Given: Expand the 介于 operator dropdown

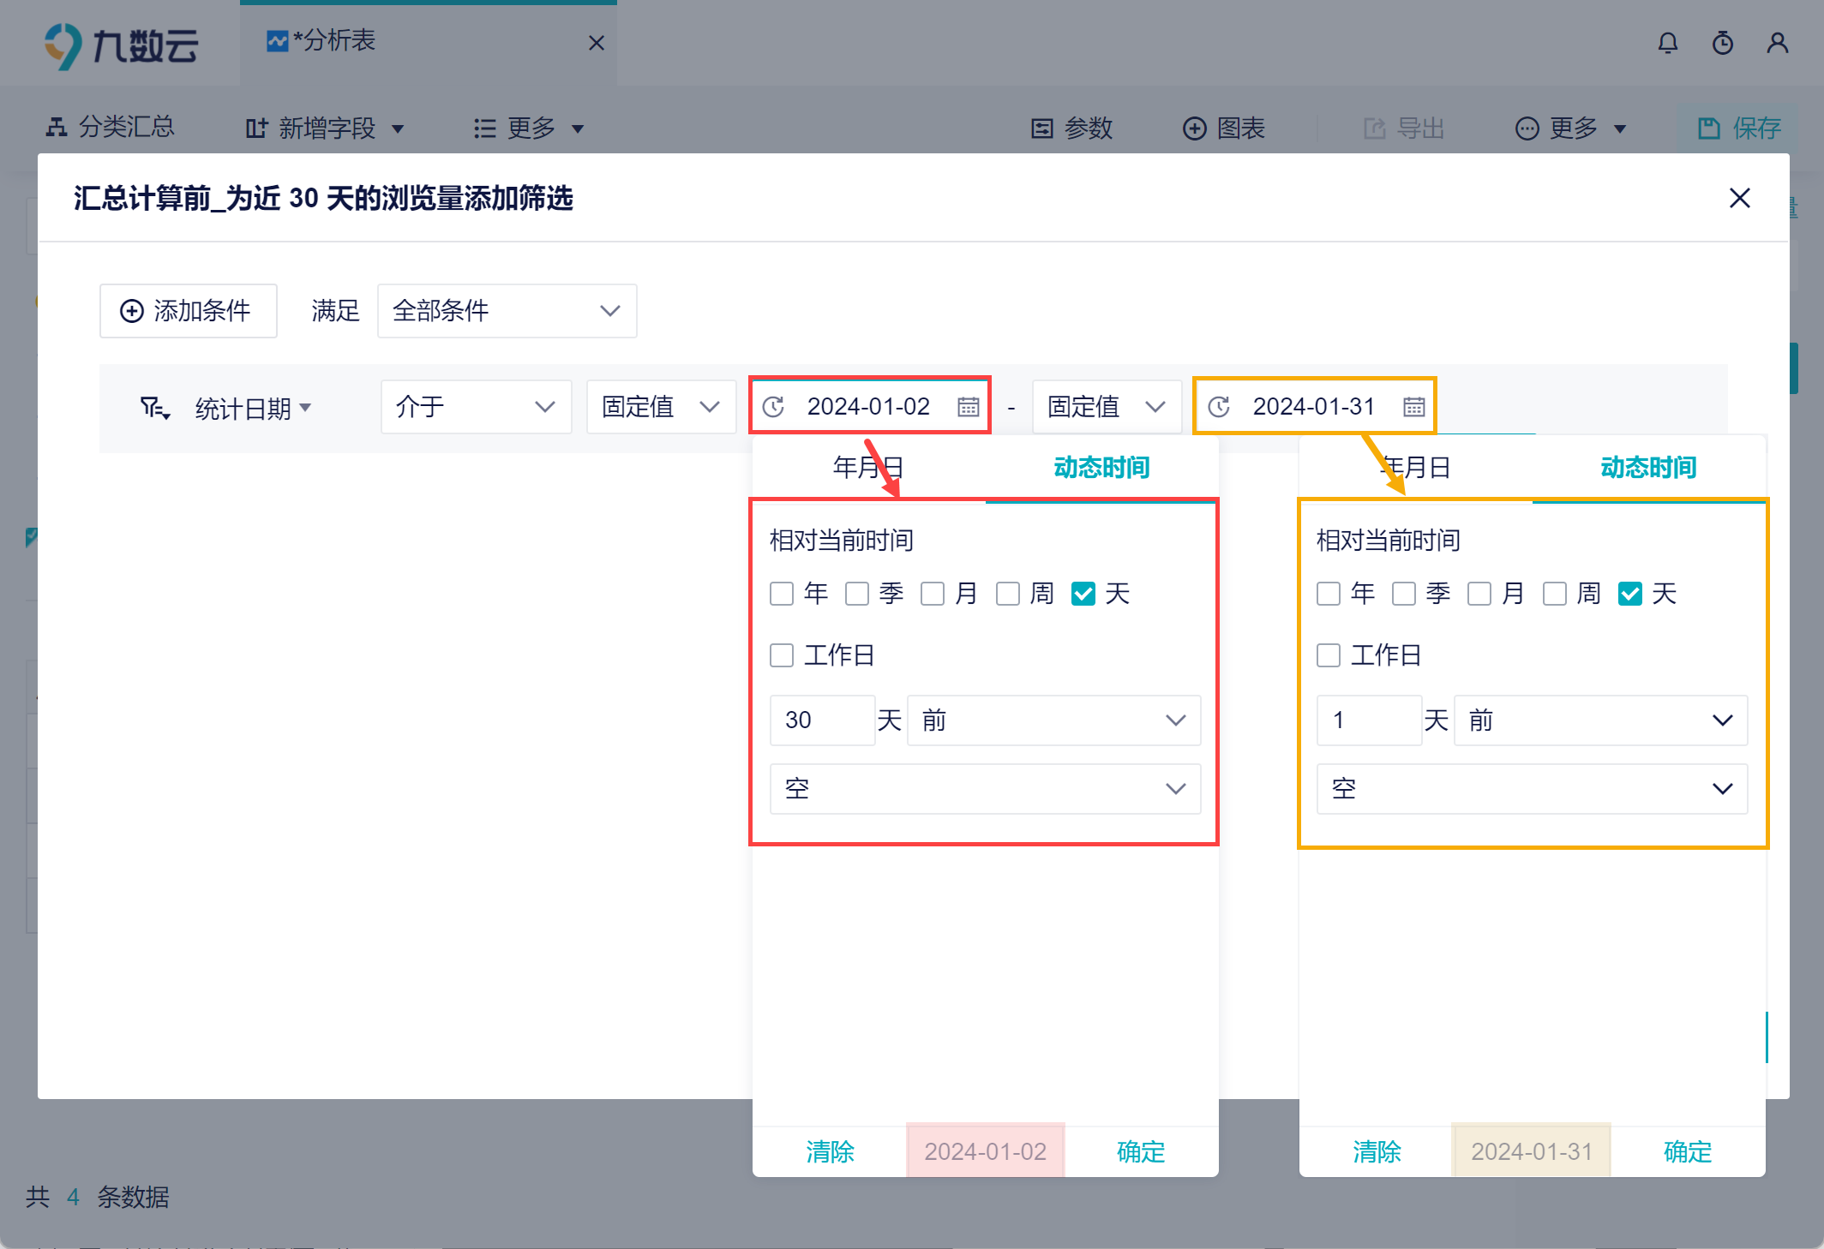Looking at the screenshot, I should point(476,406).
